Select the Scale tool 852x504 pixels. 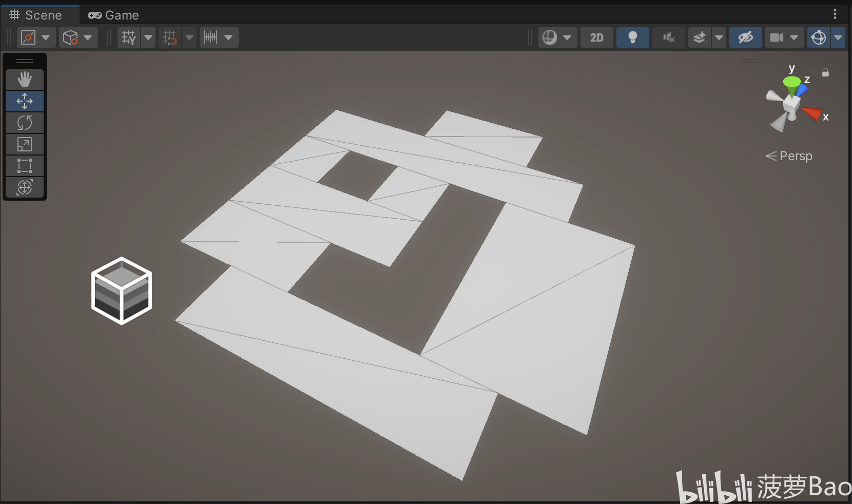point(25,144)
